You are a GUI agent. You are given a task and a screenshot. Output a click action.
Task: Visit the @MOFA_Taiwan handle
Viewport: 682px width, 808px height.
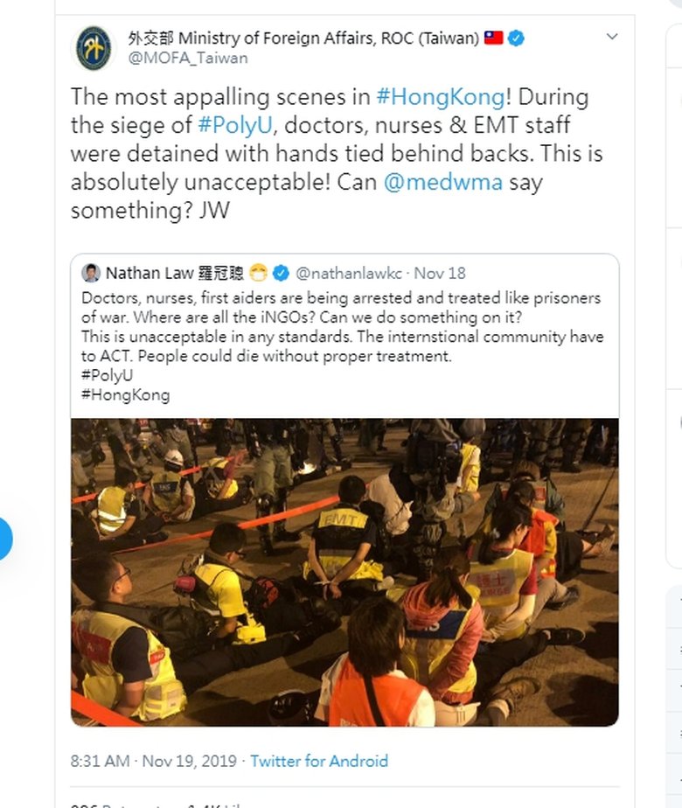188,59
